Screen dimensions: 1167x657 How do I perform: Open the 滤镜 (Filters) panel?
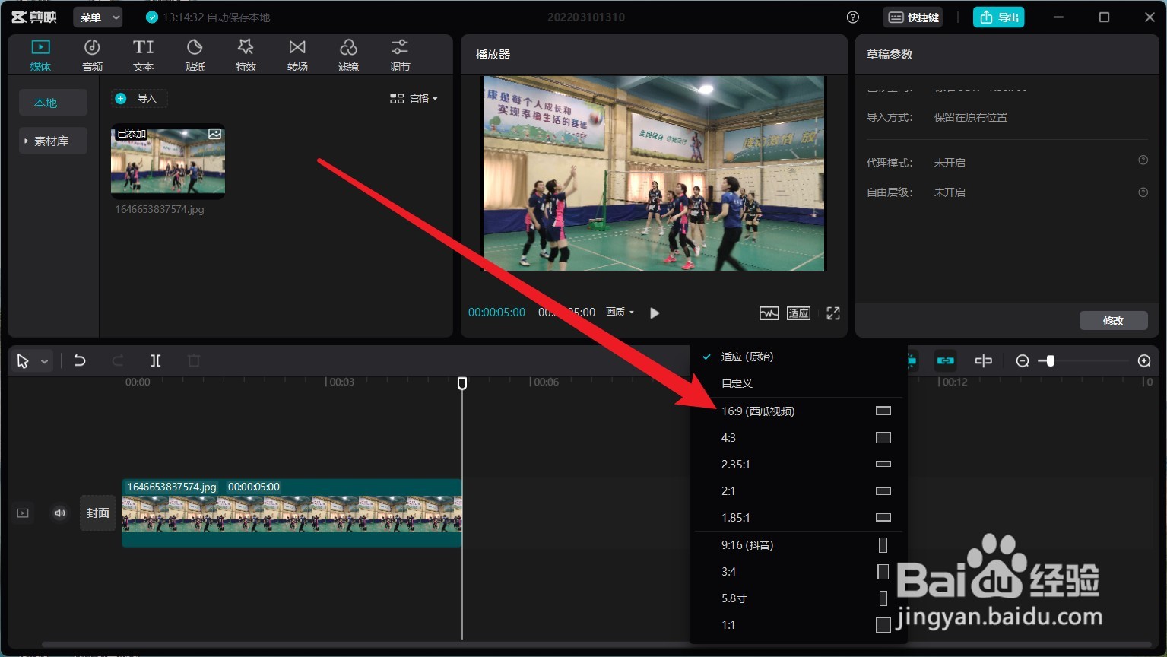348,54
